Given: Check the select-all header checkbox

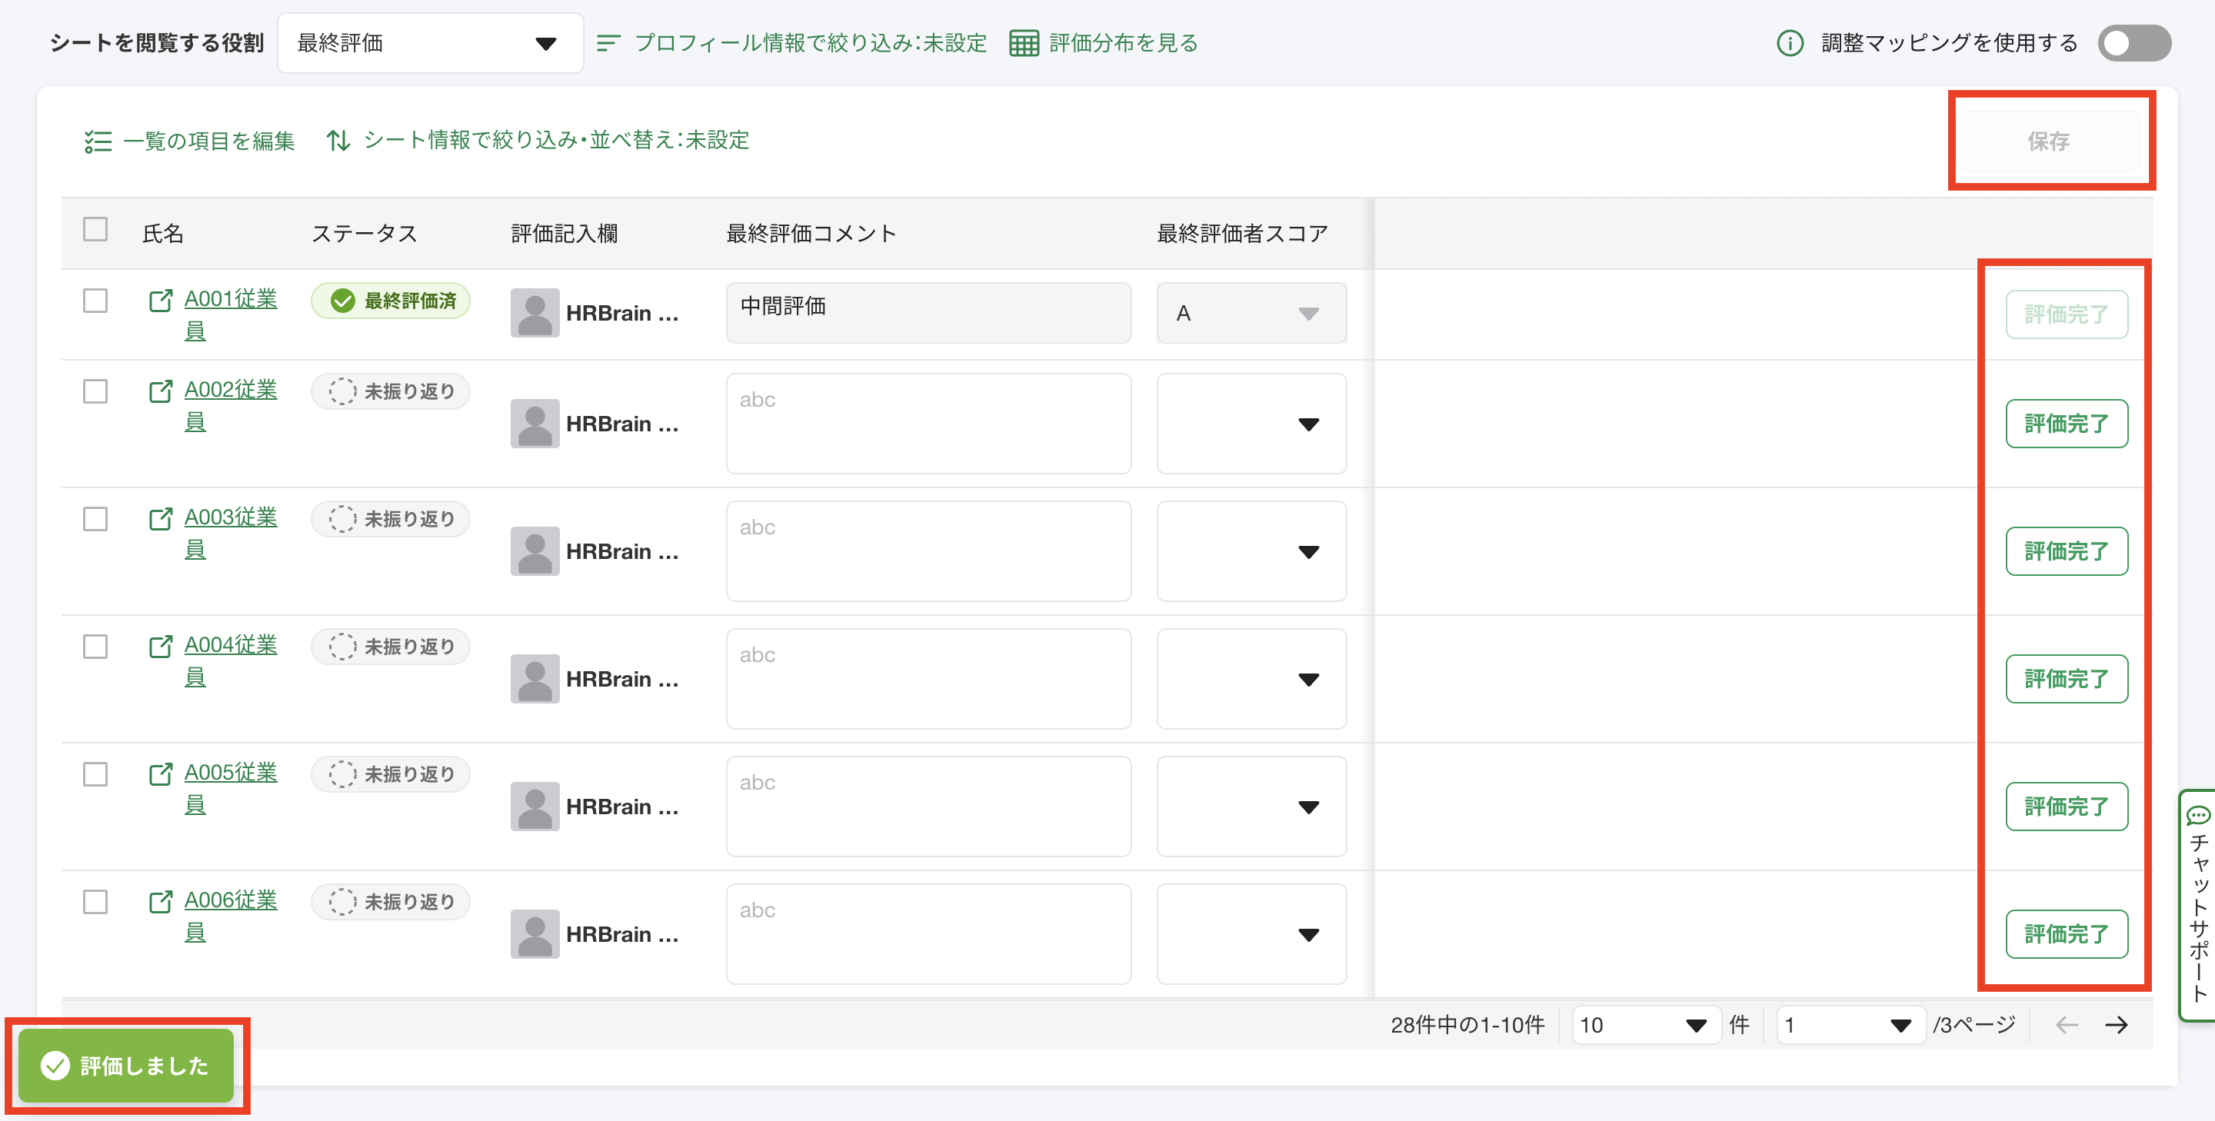Looking at the screenshot, I should click(95, 230).
